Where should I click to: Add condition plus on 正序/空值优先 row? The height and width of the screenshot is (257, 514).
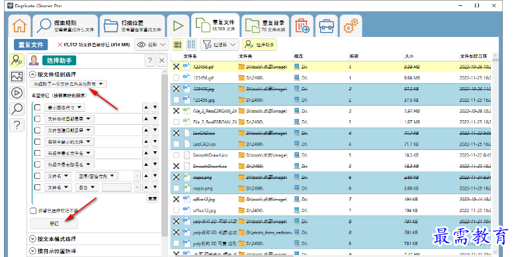[137, 176]
